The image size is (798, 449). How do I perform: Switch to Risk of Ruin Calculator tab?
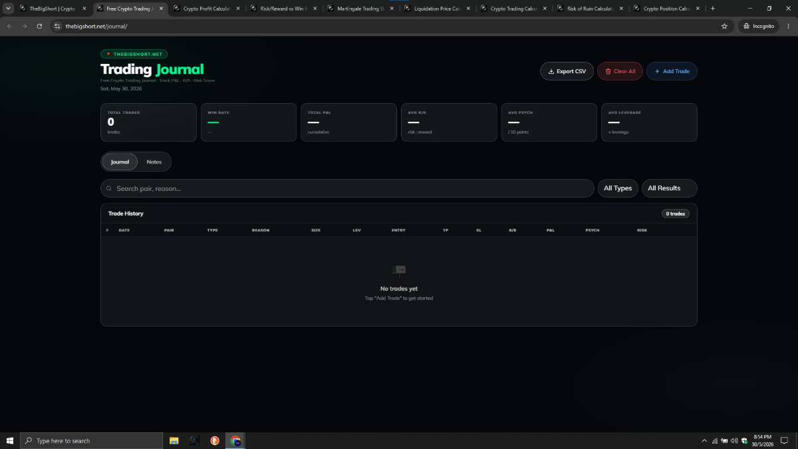click(x=590, y=9)
